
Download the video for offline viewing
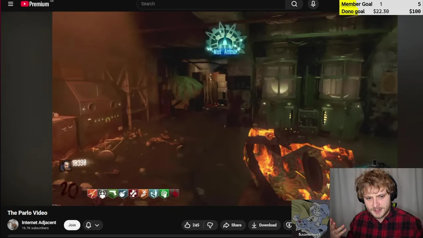click(264, 225)
